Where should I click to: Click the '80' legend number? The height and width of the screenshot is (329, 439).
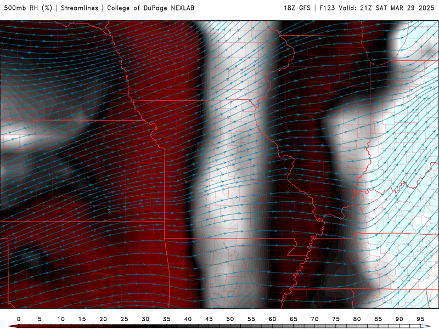(x=357, y=319)
